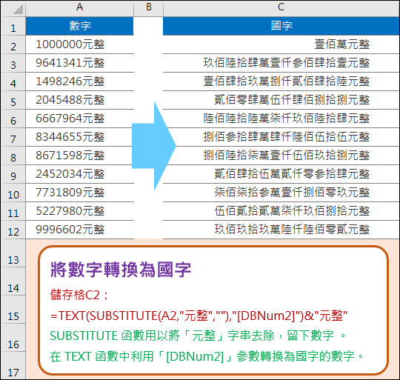Click the SUBSTITUTE 函數 explanation line
The image size is (400, 380).
198,336
